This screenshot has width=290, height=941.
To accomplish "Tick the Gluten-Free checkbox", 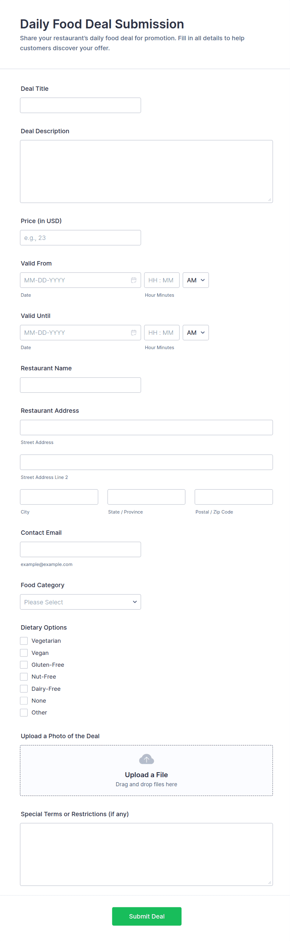I will coord(24,665).
